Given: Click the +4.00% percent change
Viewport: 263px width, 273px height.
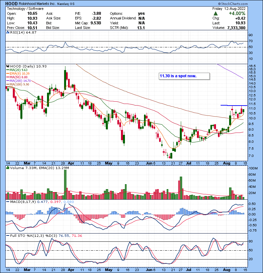Looking at the screenshot, I should coord(237,13).
